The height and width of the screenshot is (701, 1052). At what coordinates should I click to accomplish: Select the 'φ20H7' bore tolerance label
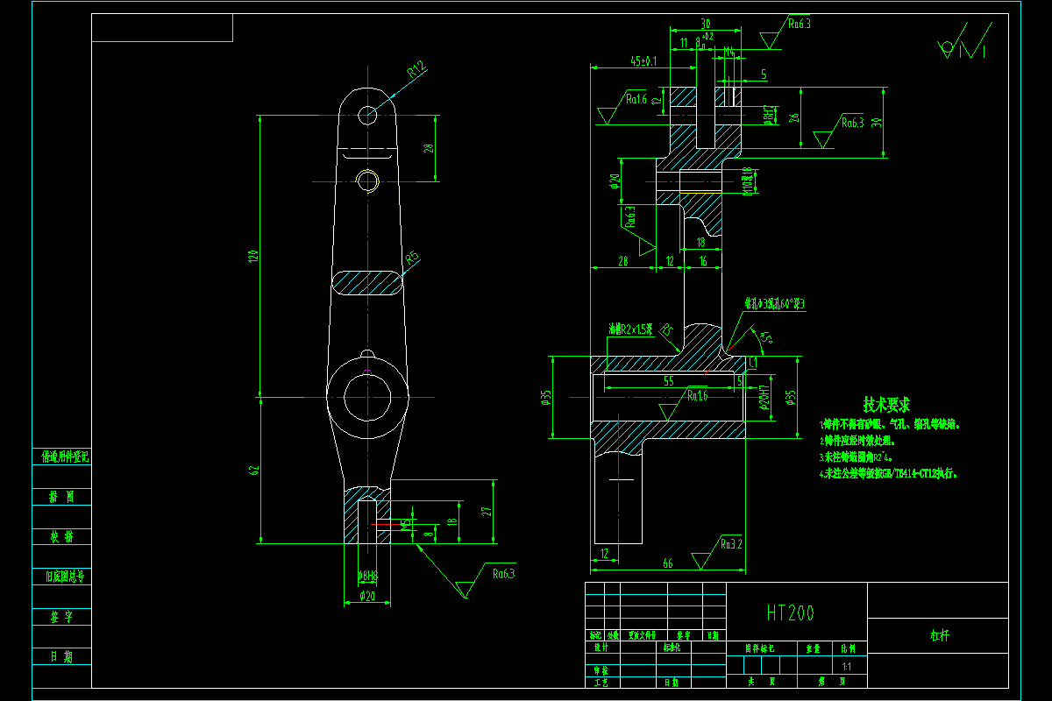(x=764, y=399)
